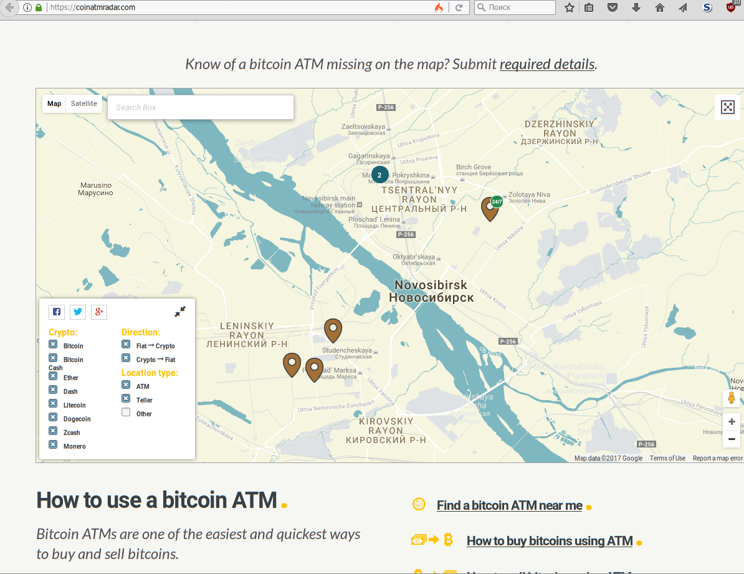Uncheck Ether crypto filter
This screenshot has width=744, height=574.
[x=53, y=376]
